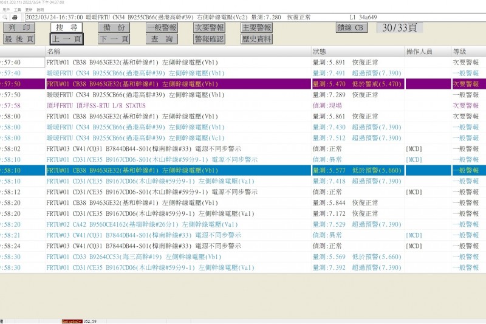Image resolution: width=486 pixels, height=324 pixels.
Task: Click the 備份 (Backup) button
Action: (114, 28)
